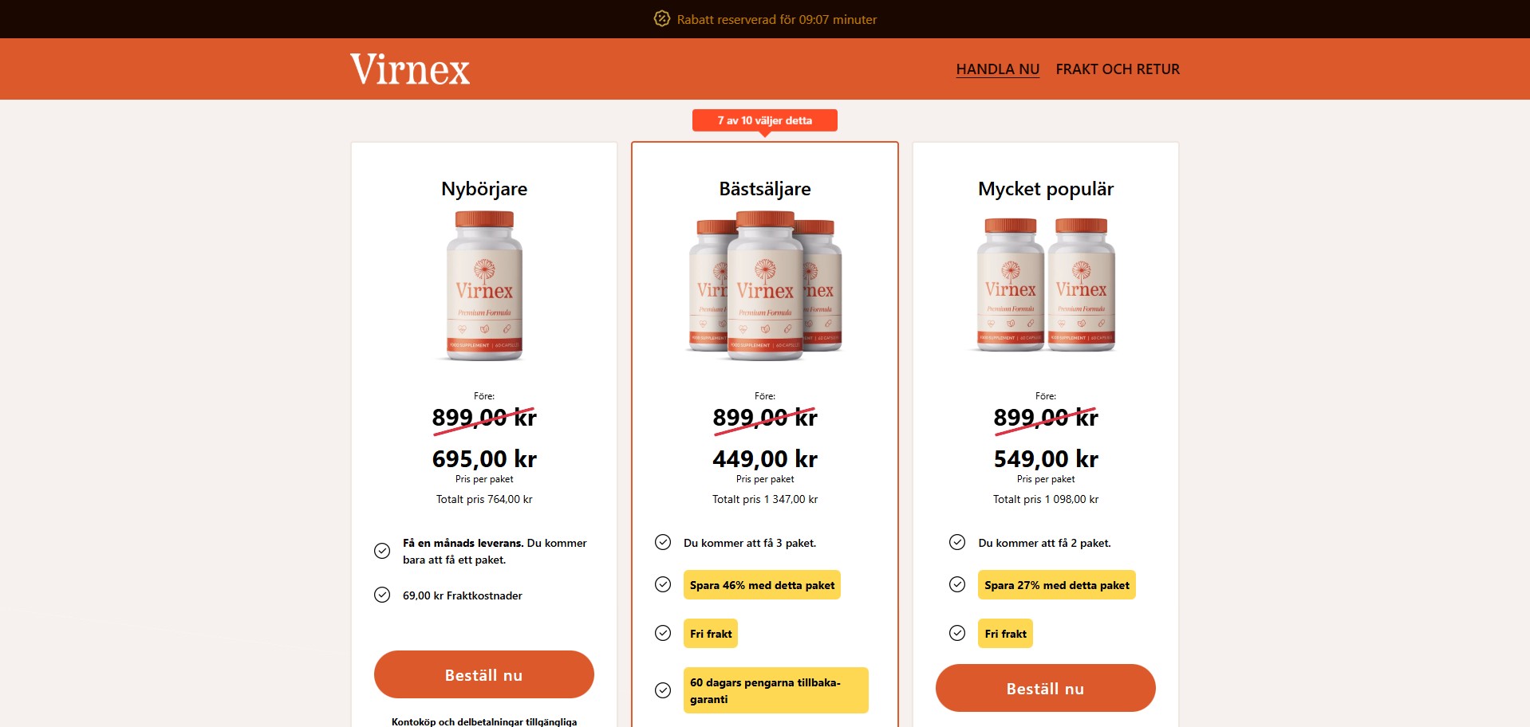
Task: Select the two-bottle Mycket populär image
Action: 1045,285
